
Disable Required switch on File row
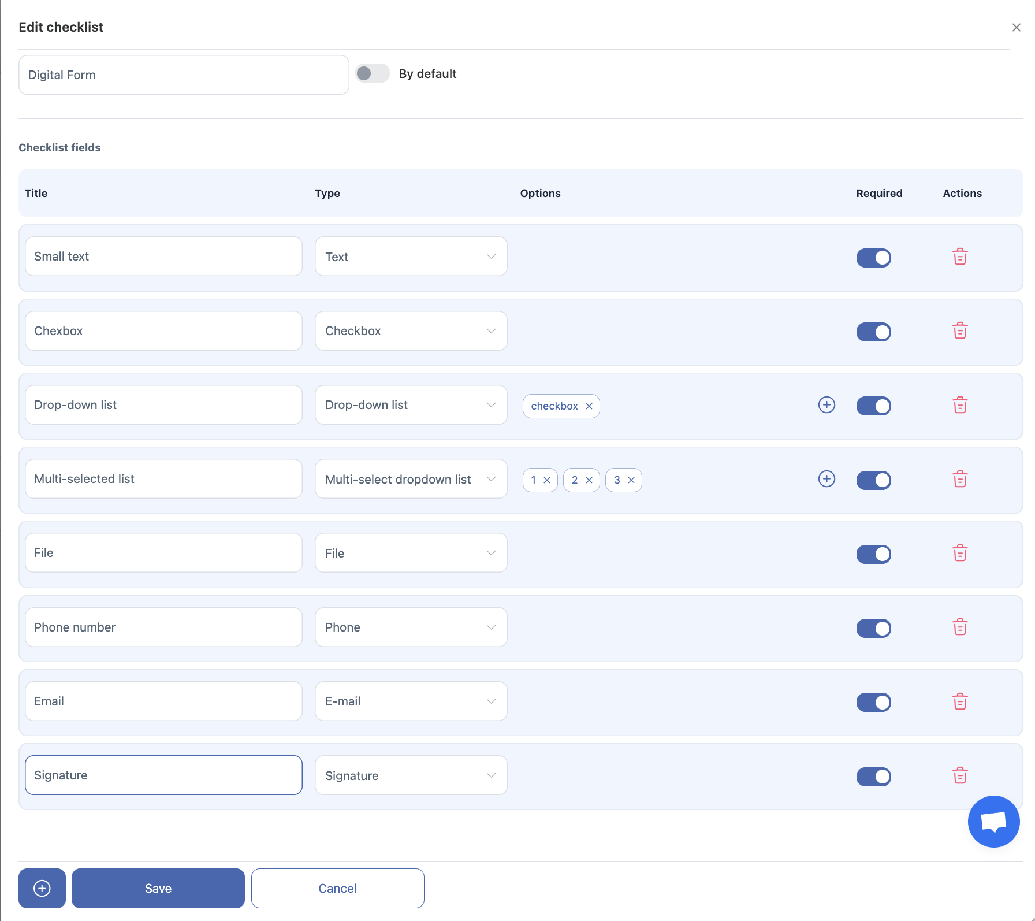[873, 554]
